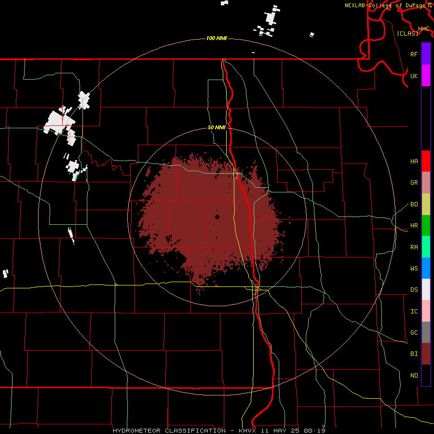Click the ND black legend swatch
434x434 pixels.
[x=426, y=375]
